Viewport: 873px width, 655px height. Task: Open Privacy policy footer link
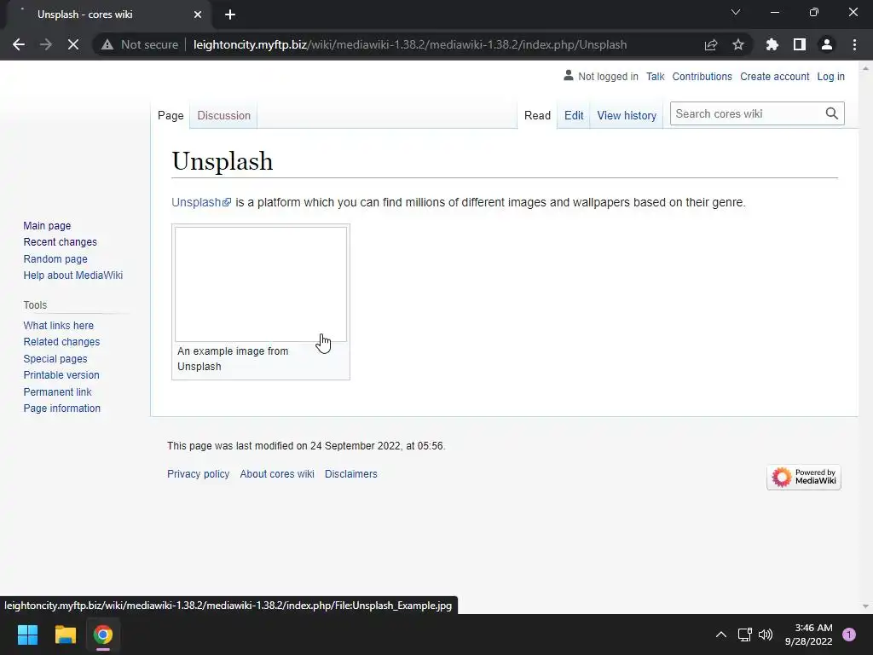tap(198, 474)
